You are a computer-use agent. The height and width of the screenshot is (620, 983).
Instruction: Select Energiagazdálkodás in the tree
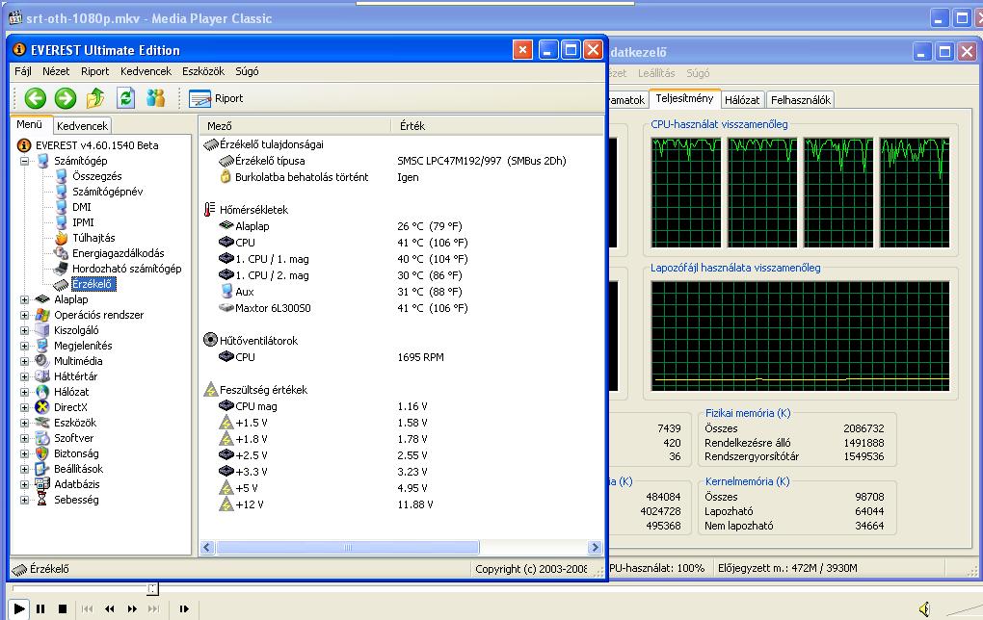point(118,253)
